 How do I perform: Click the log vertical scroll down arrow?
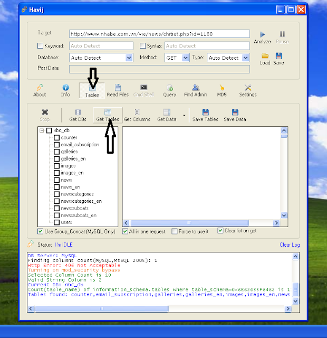pos(295,301)
